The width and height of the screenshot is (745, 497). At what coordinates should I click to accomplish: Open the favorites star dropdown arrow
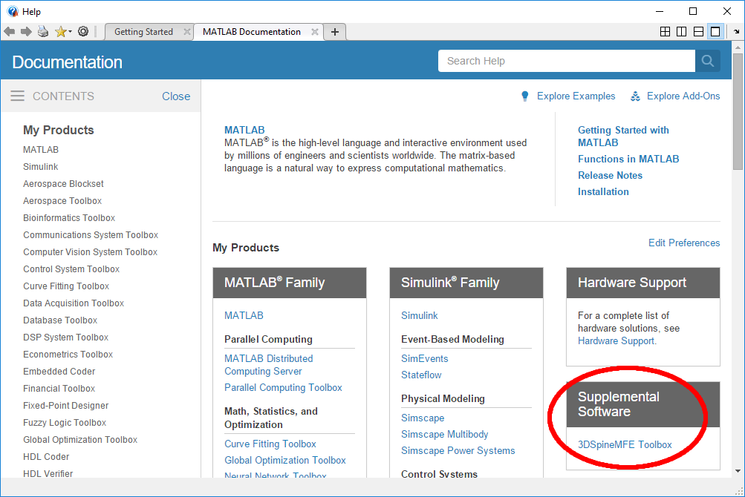[x=70, y=32]
